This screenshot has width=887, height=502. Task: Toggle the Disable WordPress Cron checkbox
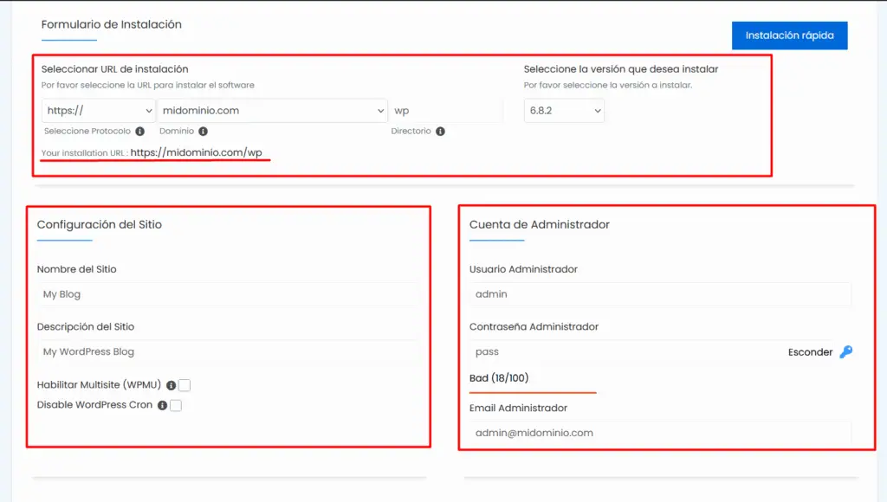[x=176, y=405]
